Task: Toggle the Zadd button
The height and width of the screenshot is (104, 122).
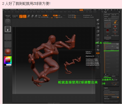Action: [55, 15]
